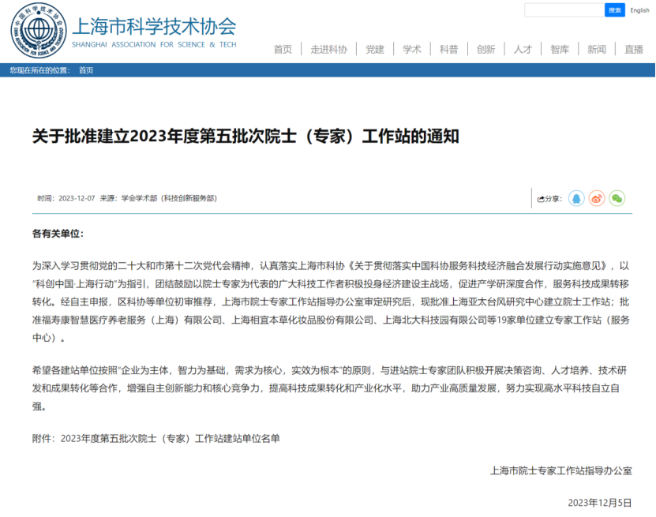Open the 创新 navigation menu item
The height and width of the screenshot is (517, 656).
coord(485,50)
